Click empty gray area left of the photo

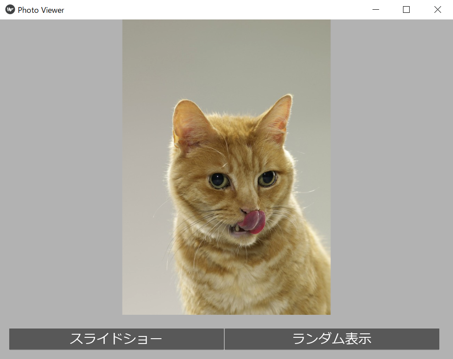coord(62,168)
